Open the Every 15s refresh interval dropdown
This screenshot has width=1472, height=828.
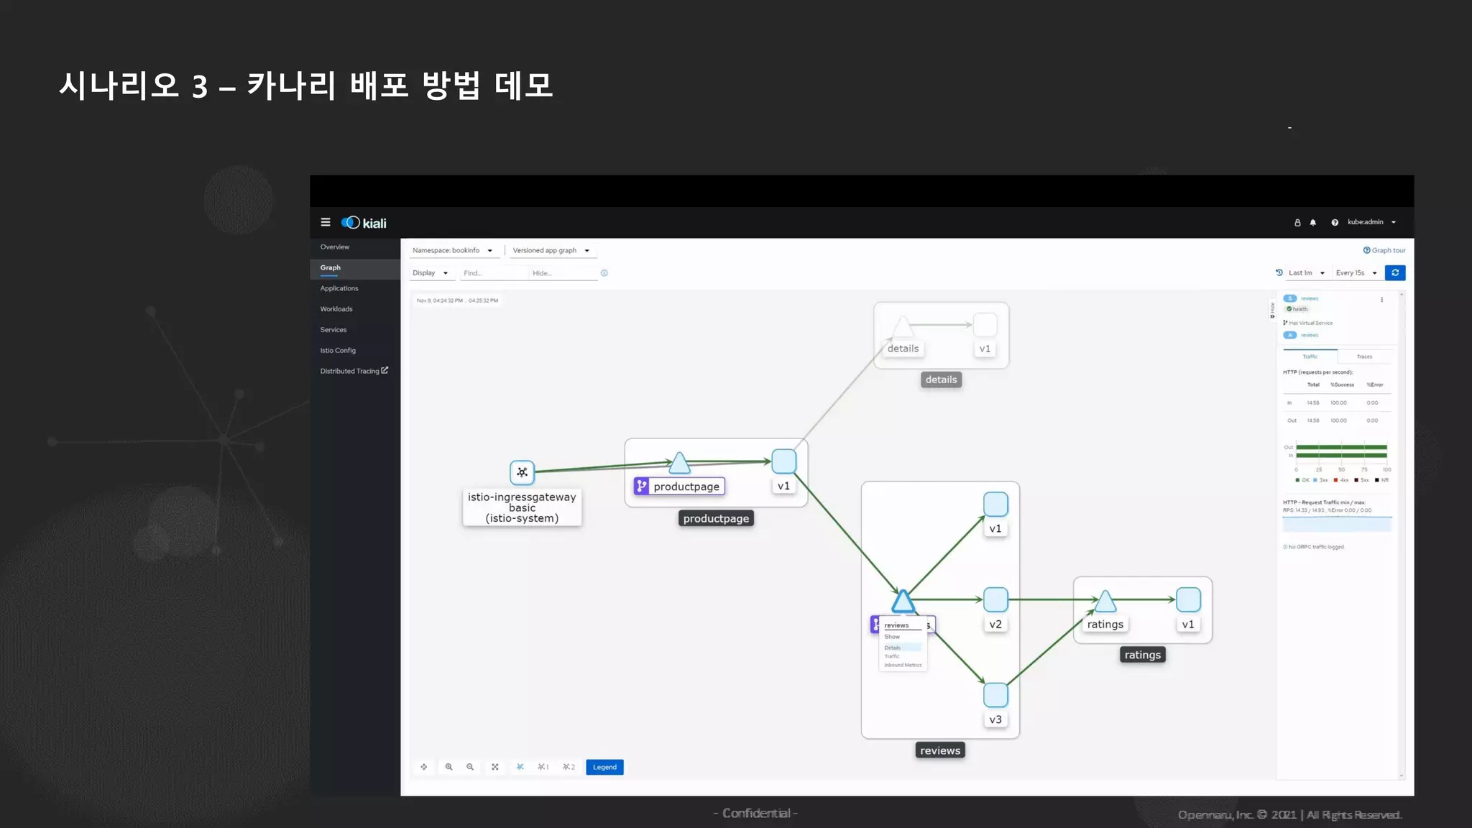(x=1356, y=273)
